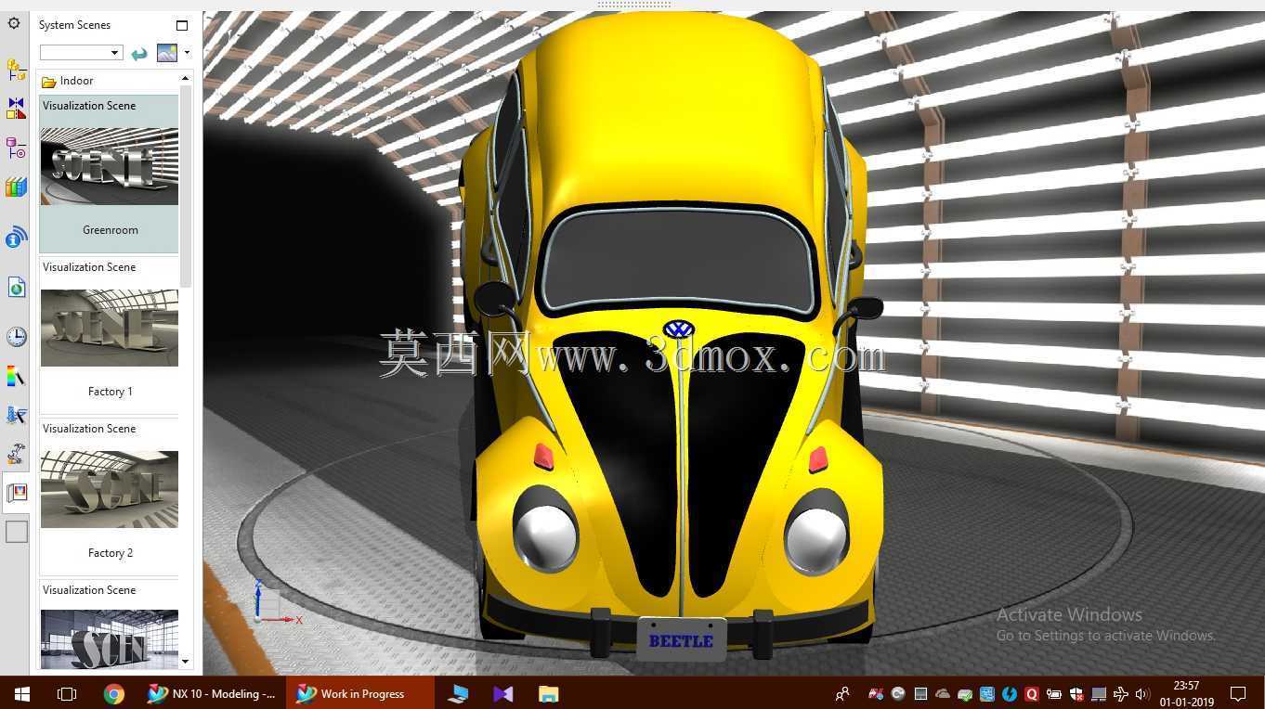Open the Windows Start menu
The width and height of the screenshot is (1265, 709).
pos(21,693)
